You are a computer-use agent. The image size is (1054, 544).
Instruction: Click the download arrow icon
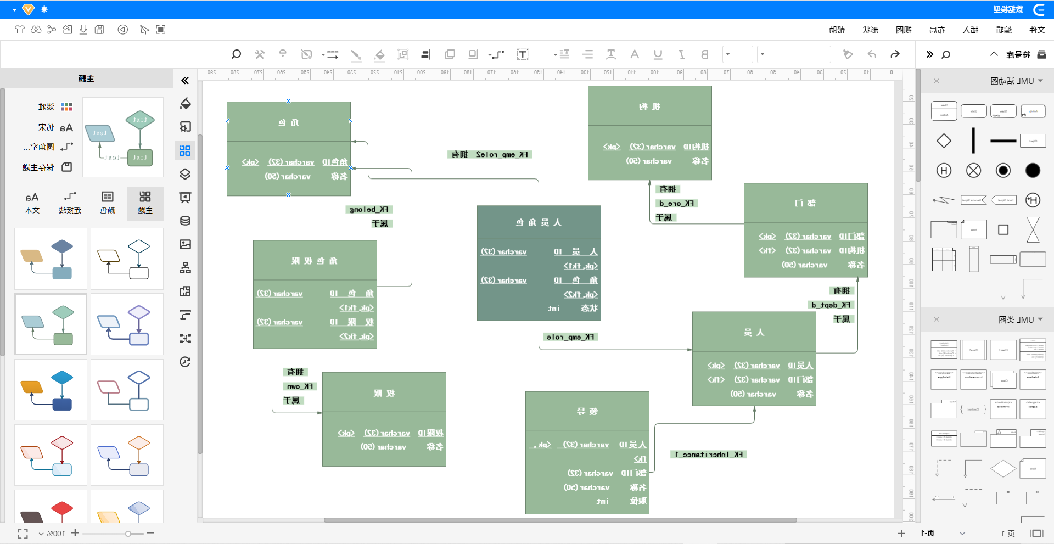coord(83,30)
